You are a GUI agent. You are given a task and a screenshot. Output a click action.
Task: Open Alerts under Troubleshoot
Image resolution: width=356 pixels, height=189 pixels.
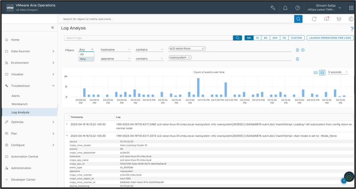[x=16, y=96]
